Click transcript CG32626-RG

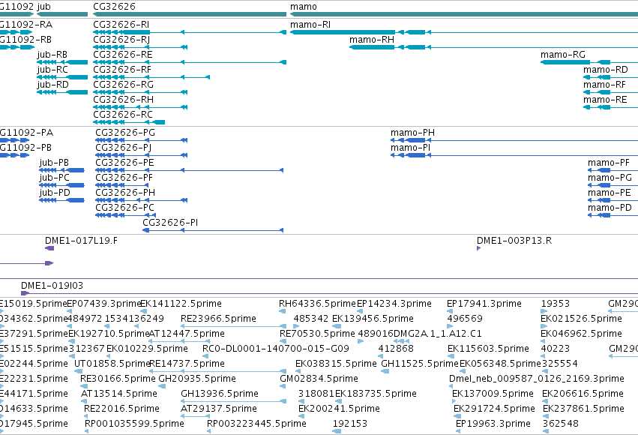[x=123, y=85]
